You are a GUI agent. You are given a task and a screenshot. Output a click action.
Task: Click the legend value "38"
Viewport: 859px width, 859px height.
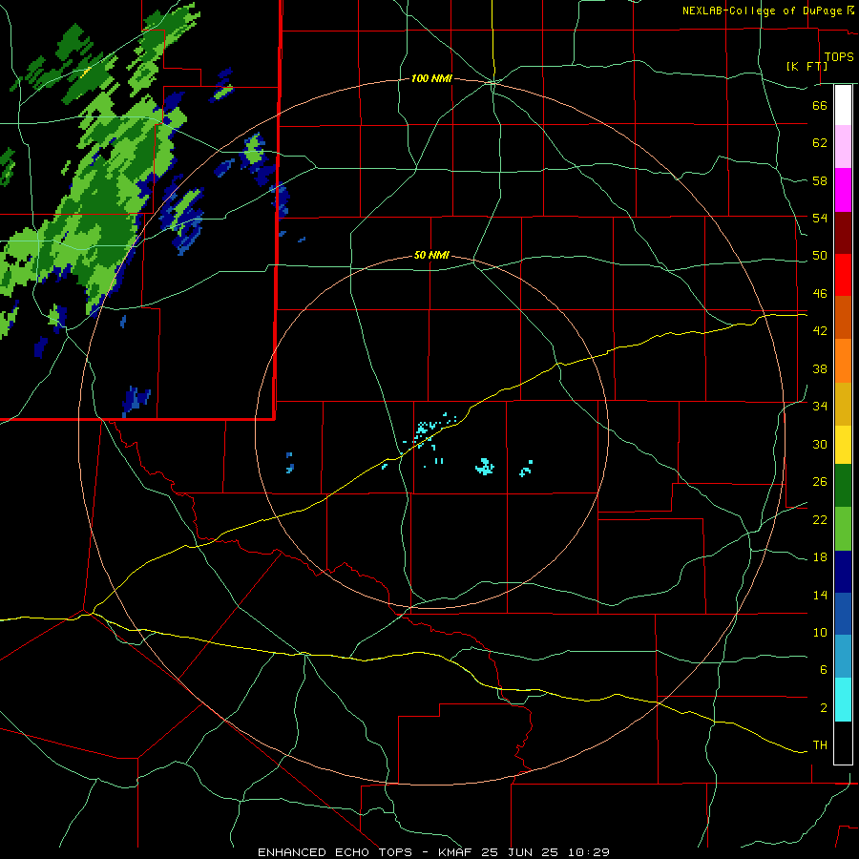(x=820, y=369)
